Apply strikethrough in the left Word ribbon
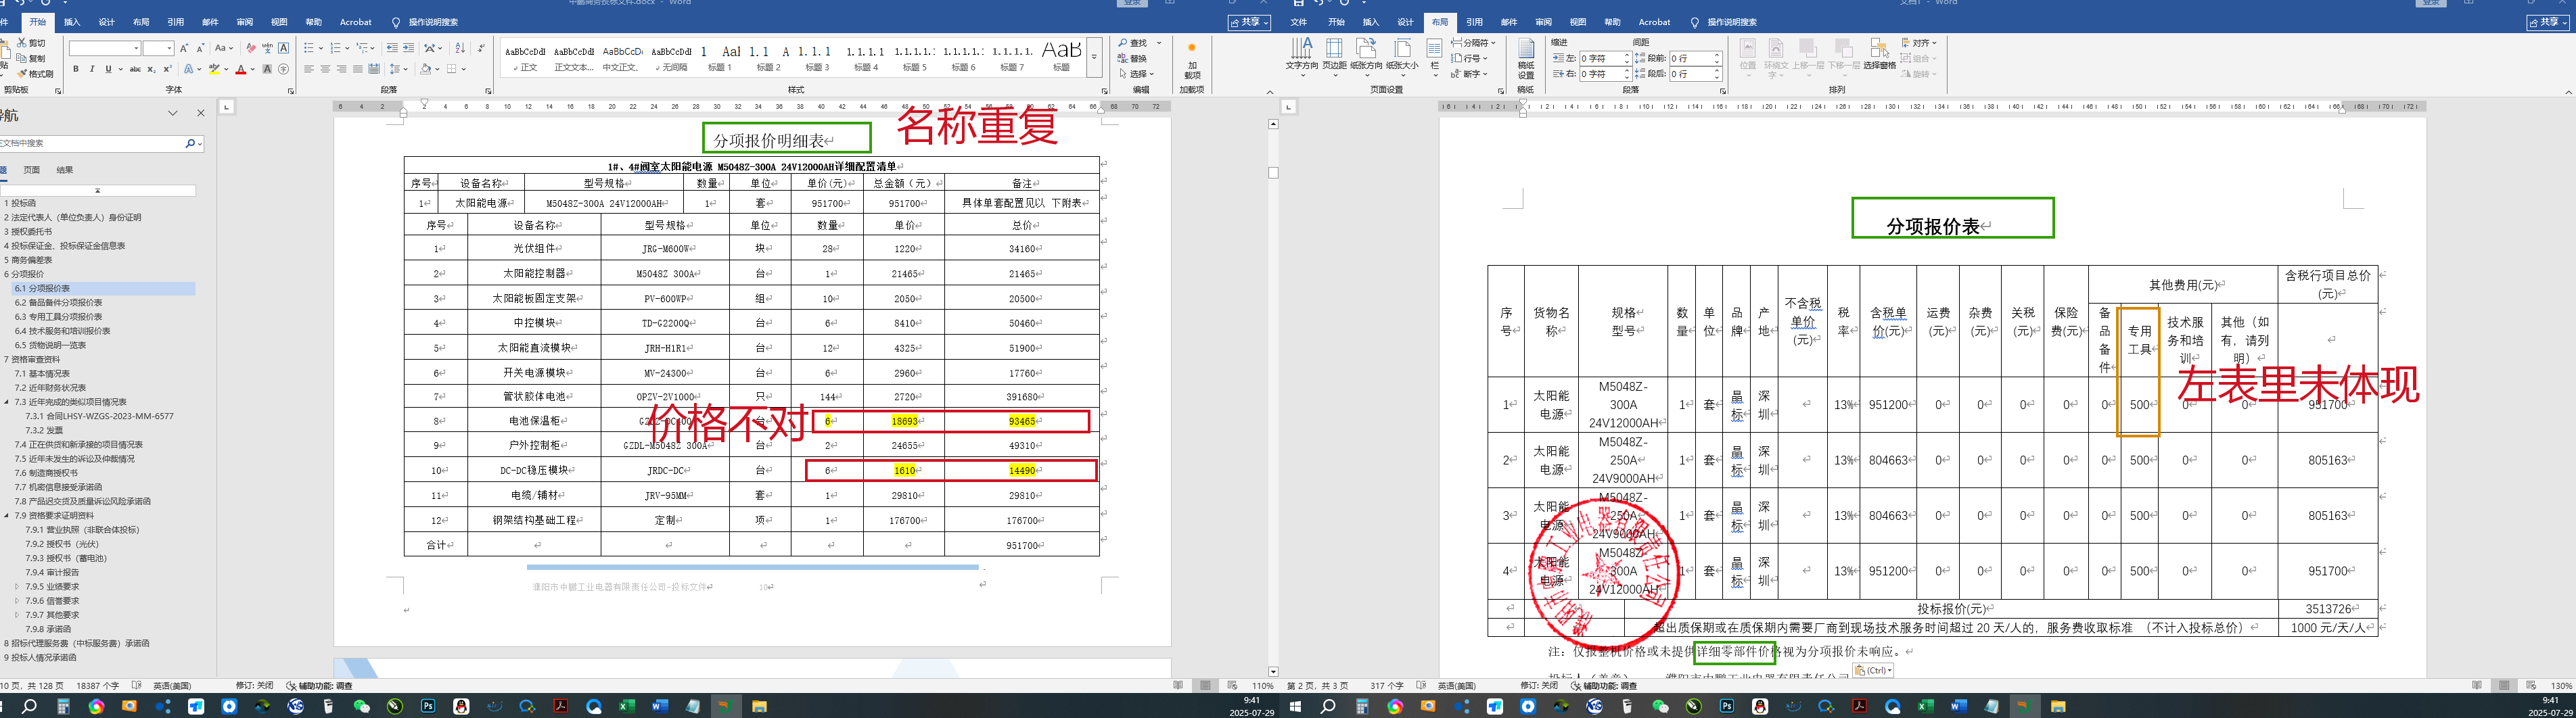The image size is (2576, 718). [135, 69]
